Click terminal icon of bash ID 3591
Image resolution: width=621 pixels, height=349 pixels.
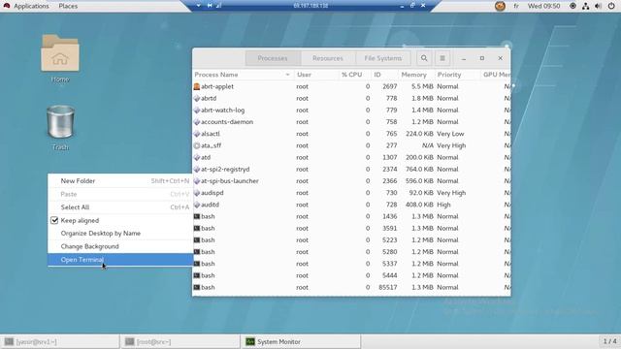(x=196, y=229)
